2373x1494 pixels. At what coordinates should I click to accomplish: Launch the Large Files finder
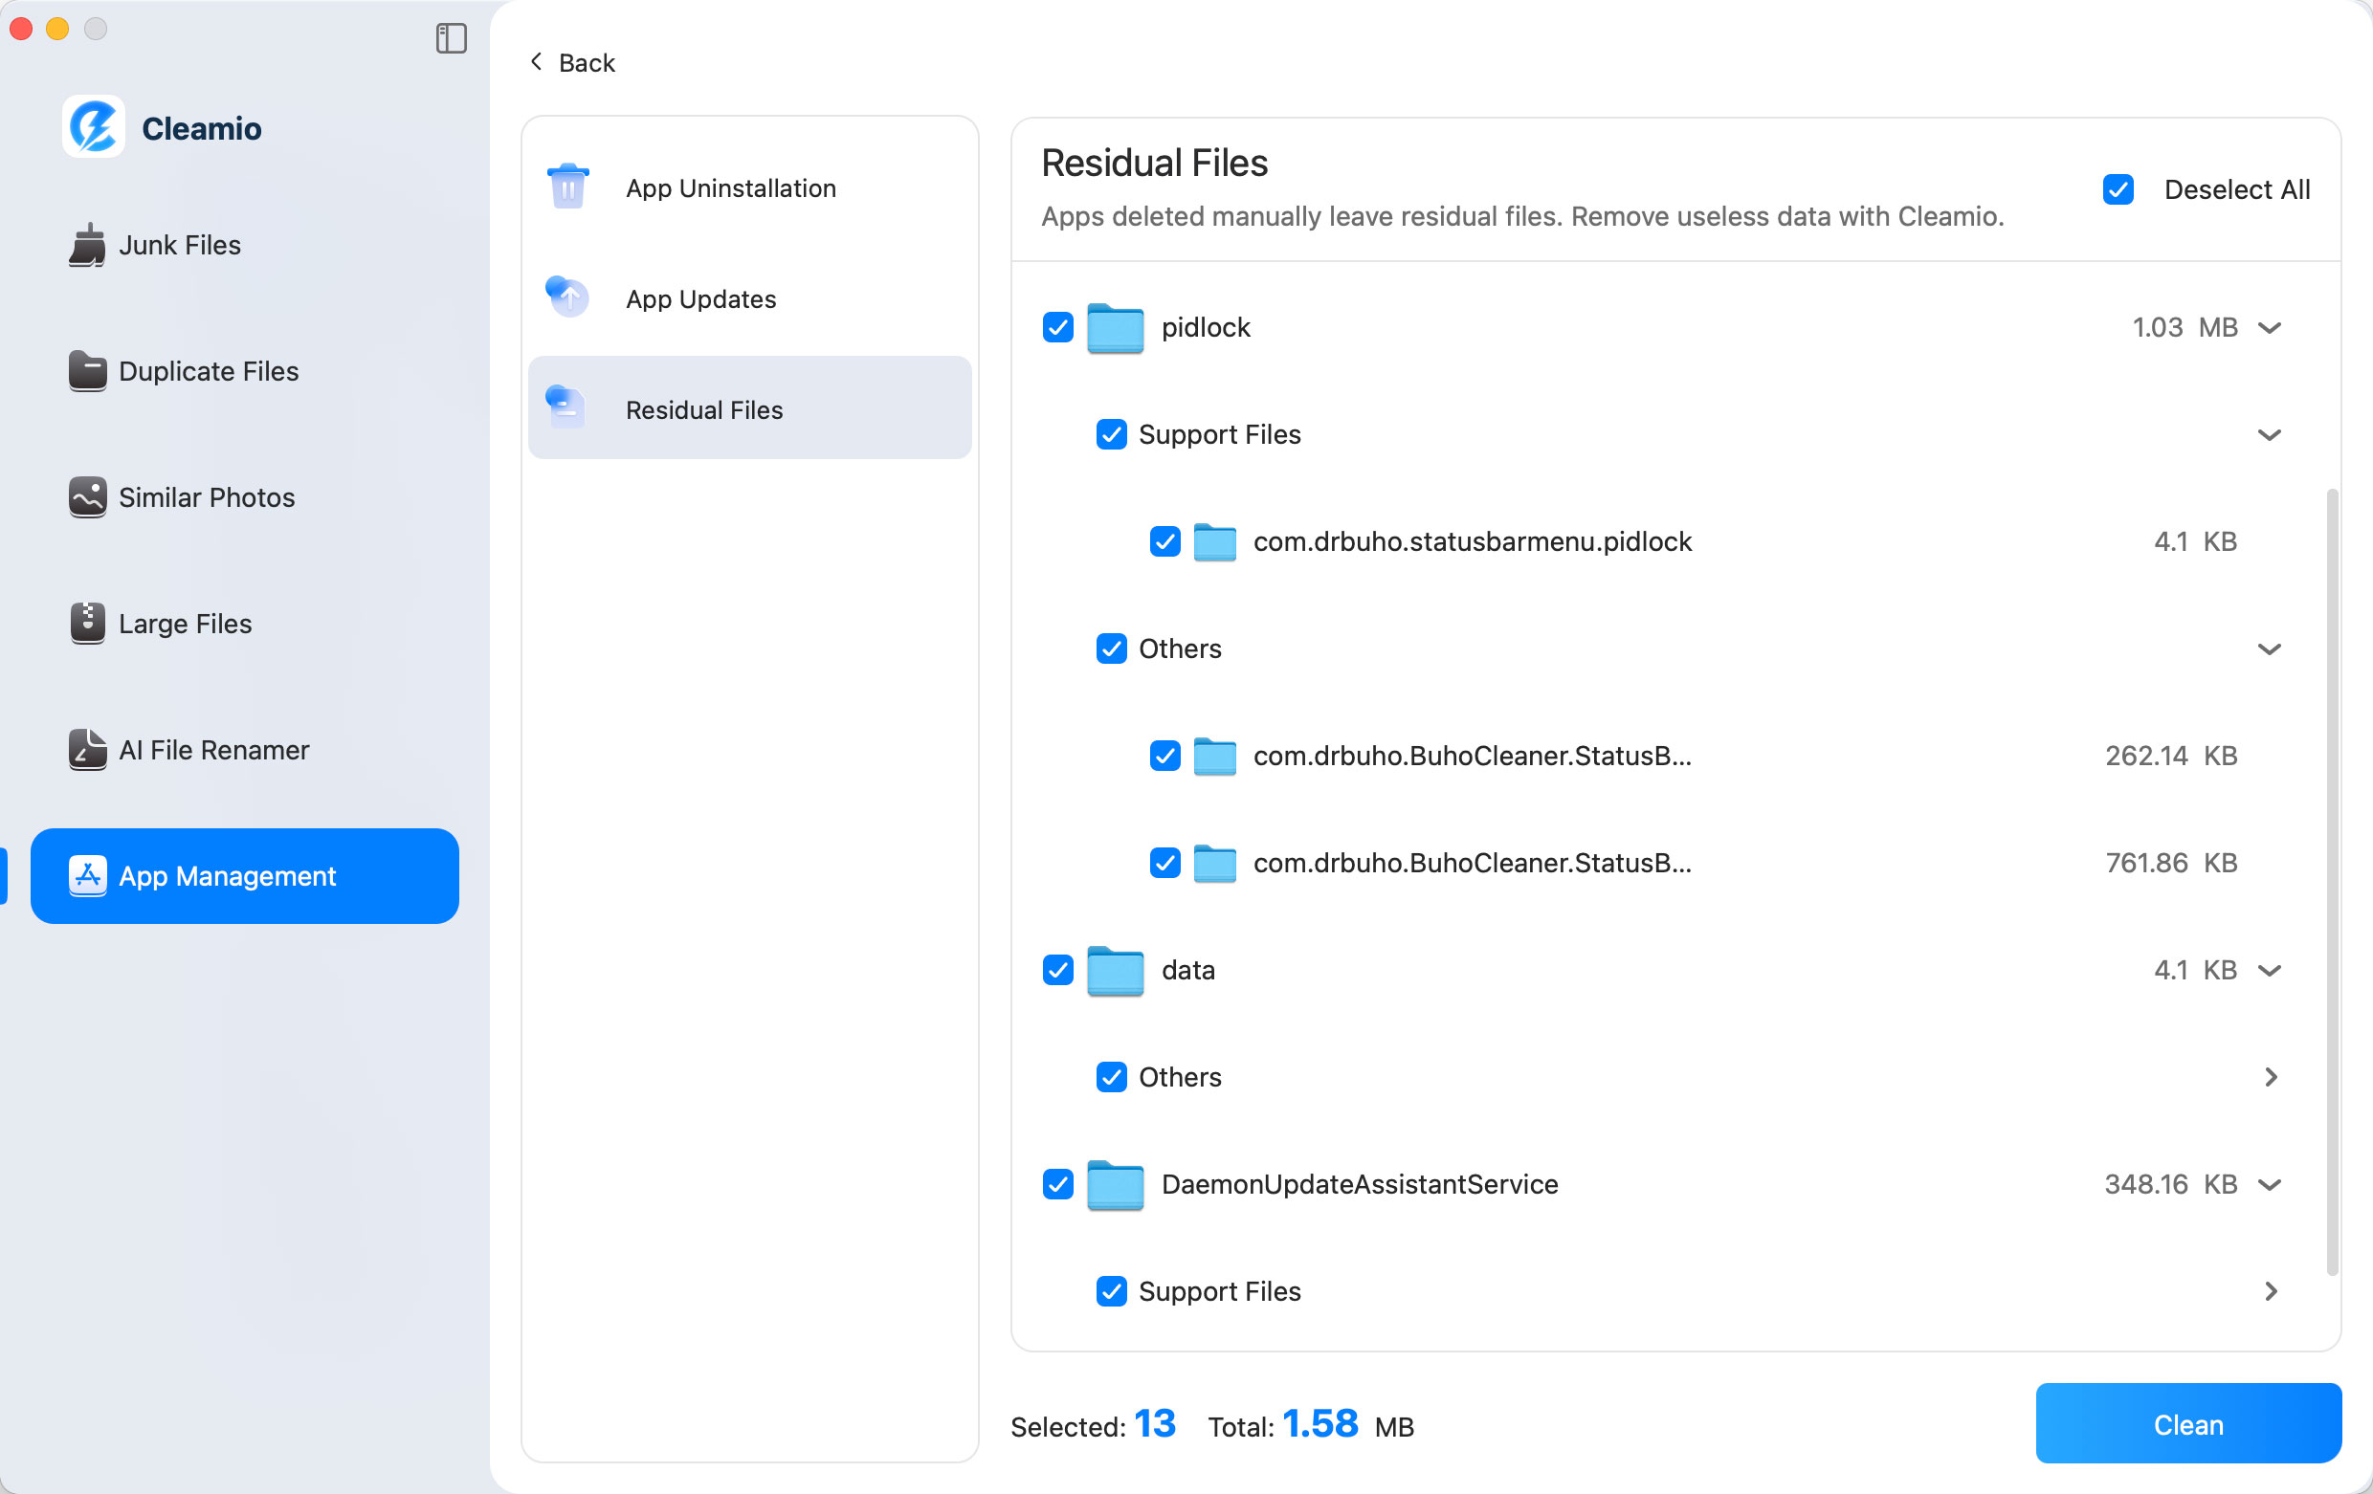pyautogui.click(x=185, y=623)
